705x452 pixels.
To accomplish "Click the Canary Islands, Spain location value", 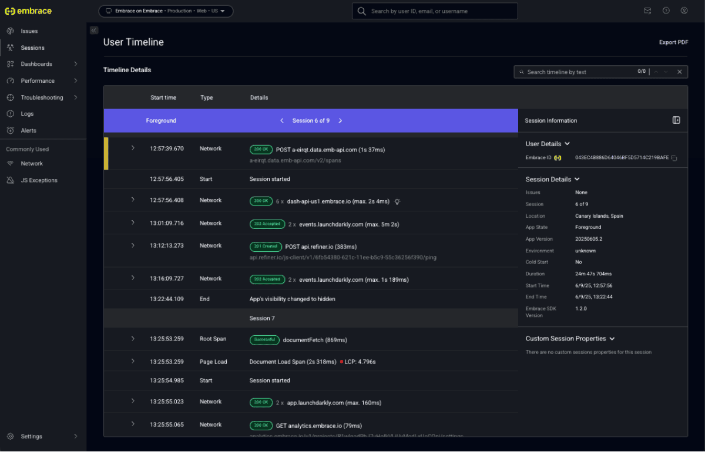I will point(599,216).
